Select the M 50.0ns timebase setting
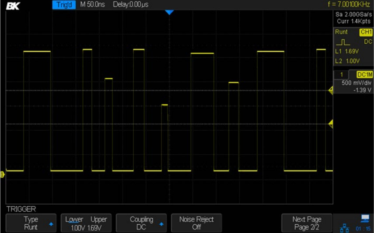This screenshot has width=374, height=233. 93,5
